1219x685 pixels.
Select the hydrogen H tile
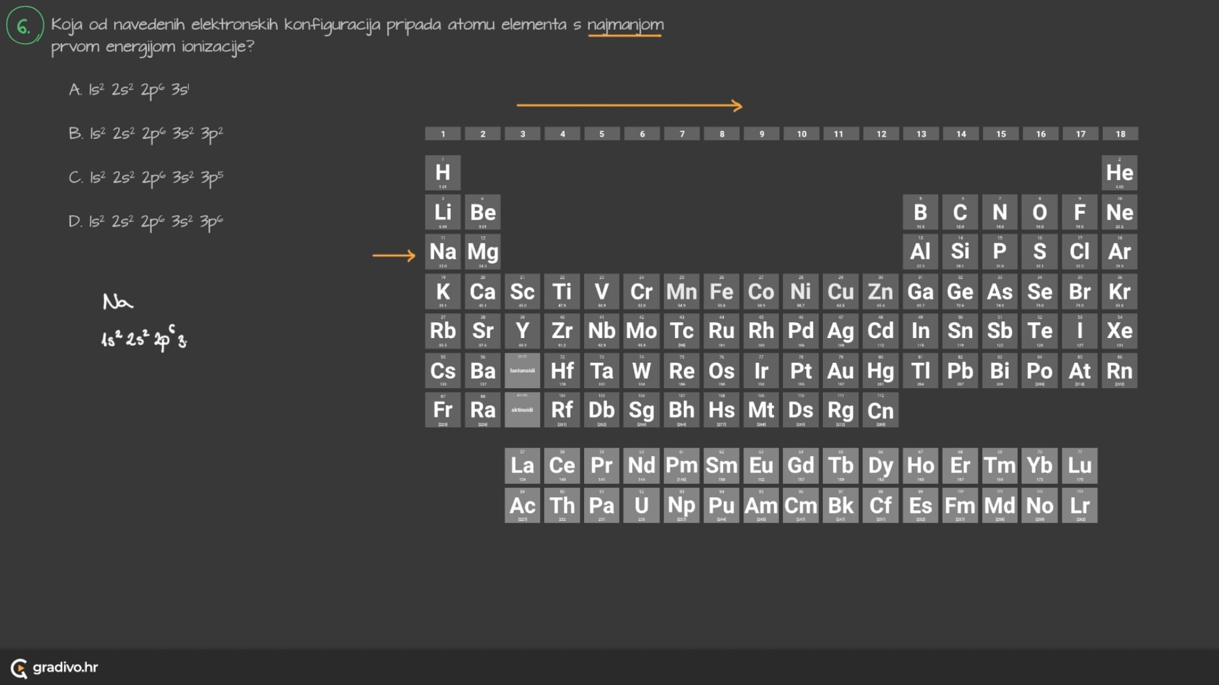443,173
